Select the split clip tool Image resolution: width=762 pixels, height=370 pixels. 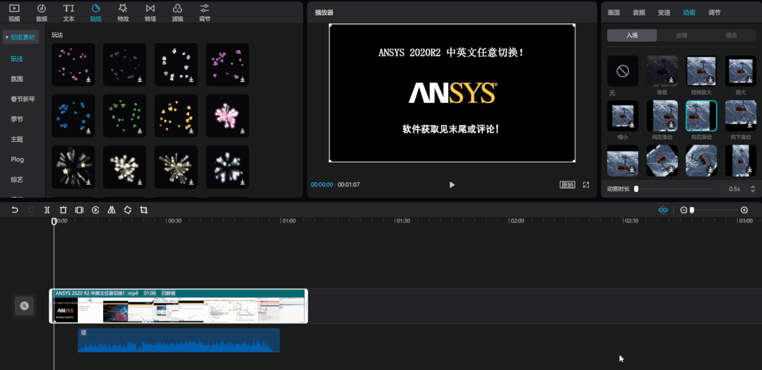(47, 210)
